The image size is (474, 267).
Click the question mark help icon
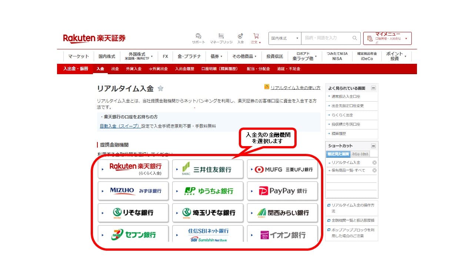(267, 87)
